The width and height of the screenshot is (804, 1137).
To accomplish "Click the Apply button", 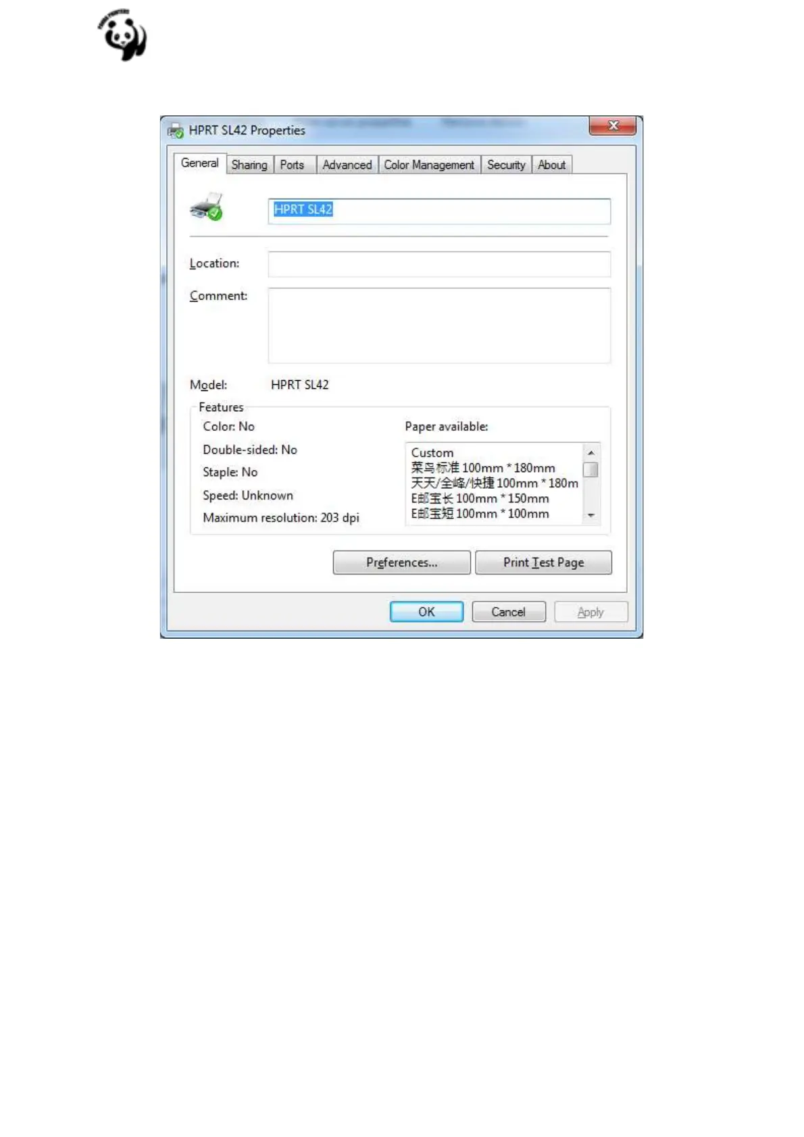I will click(x=591, y=612).
